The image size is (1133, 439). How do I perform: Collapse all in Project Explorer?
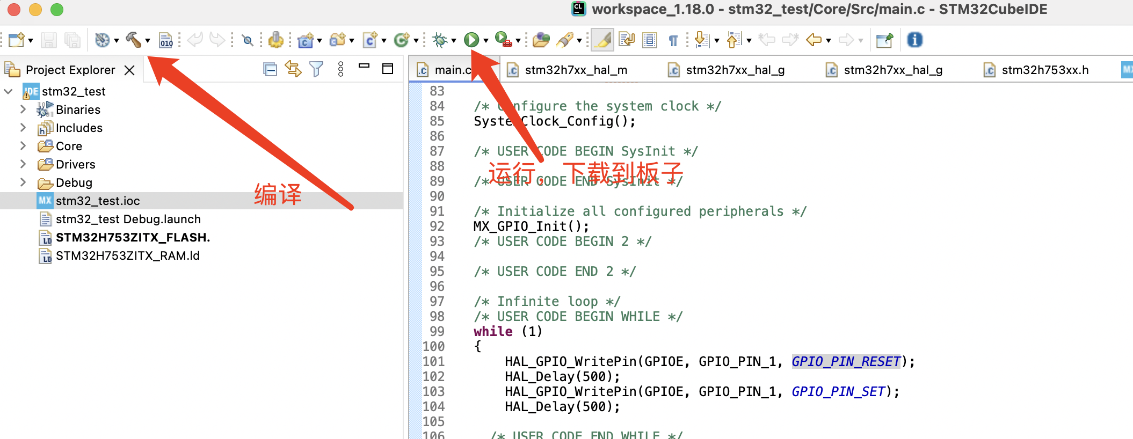point(270,69)
